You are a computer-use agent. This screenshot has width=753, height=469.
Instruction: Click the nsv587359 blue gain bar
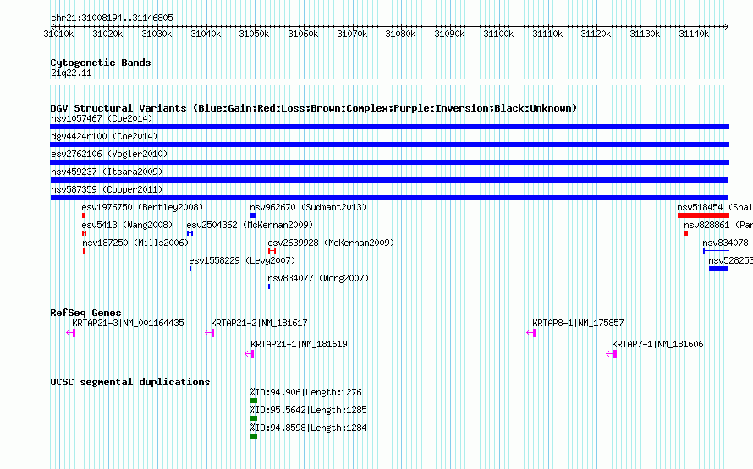[389, 198]
